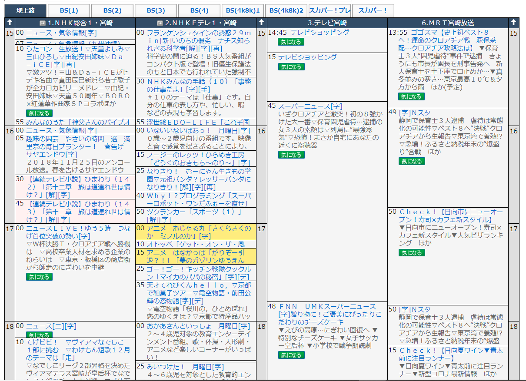526x381 pixels.
Task: Open the BS(4) tab
Action: (199, 10)
